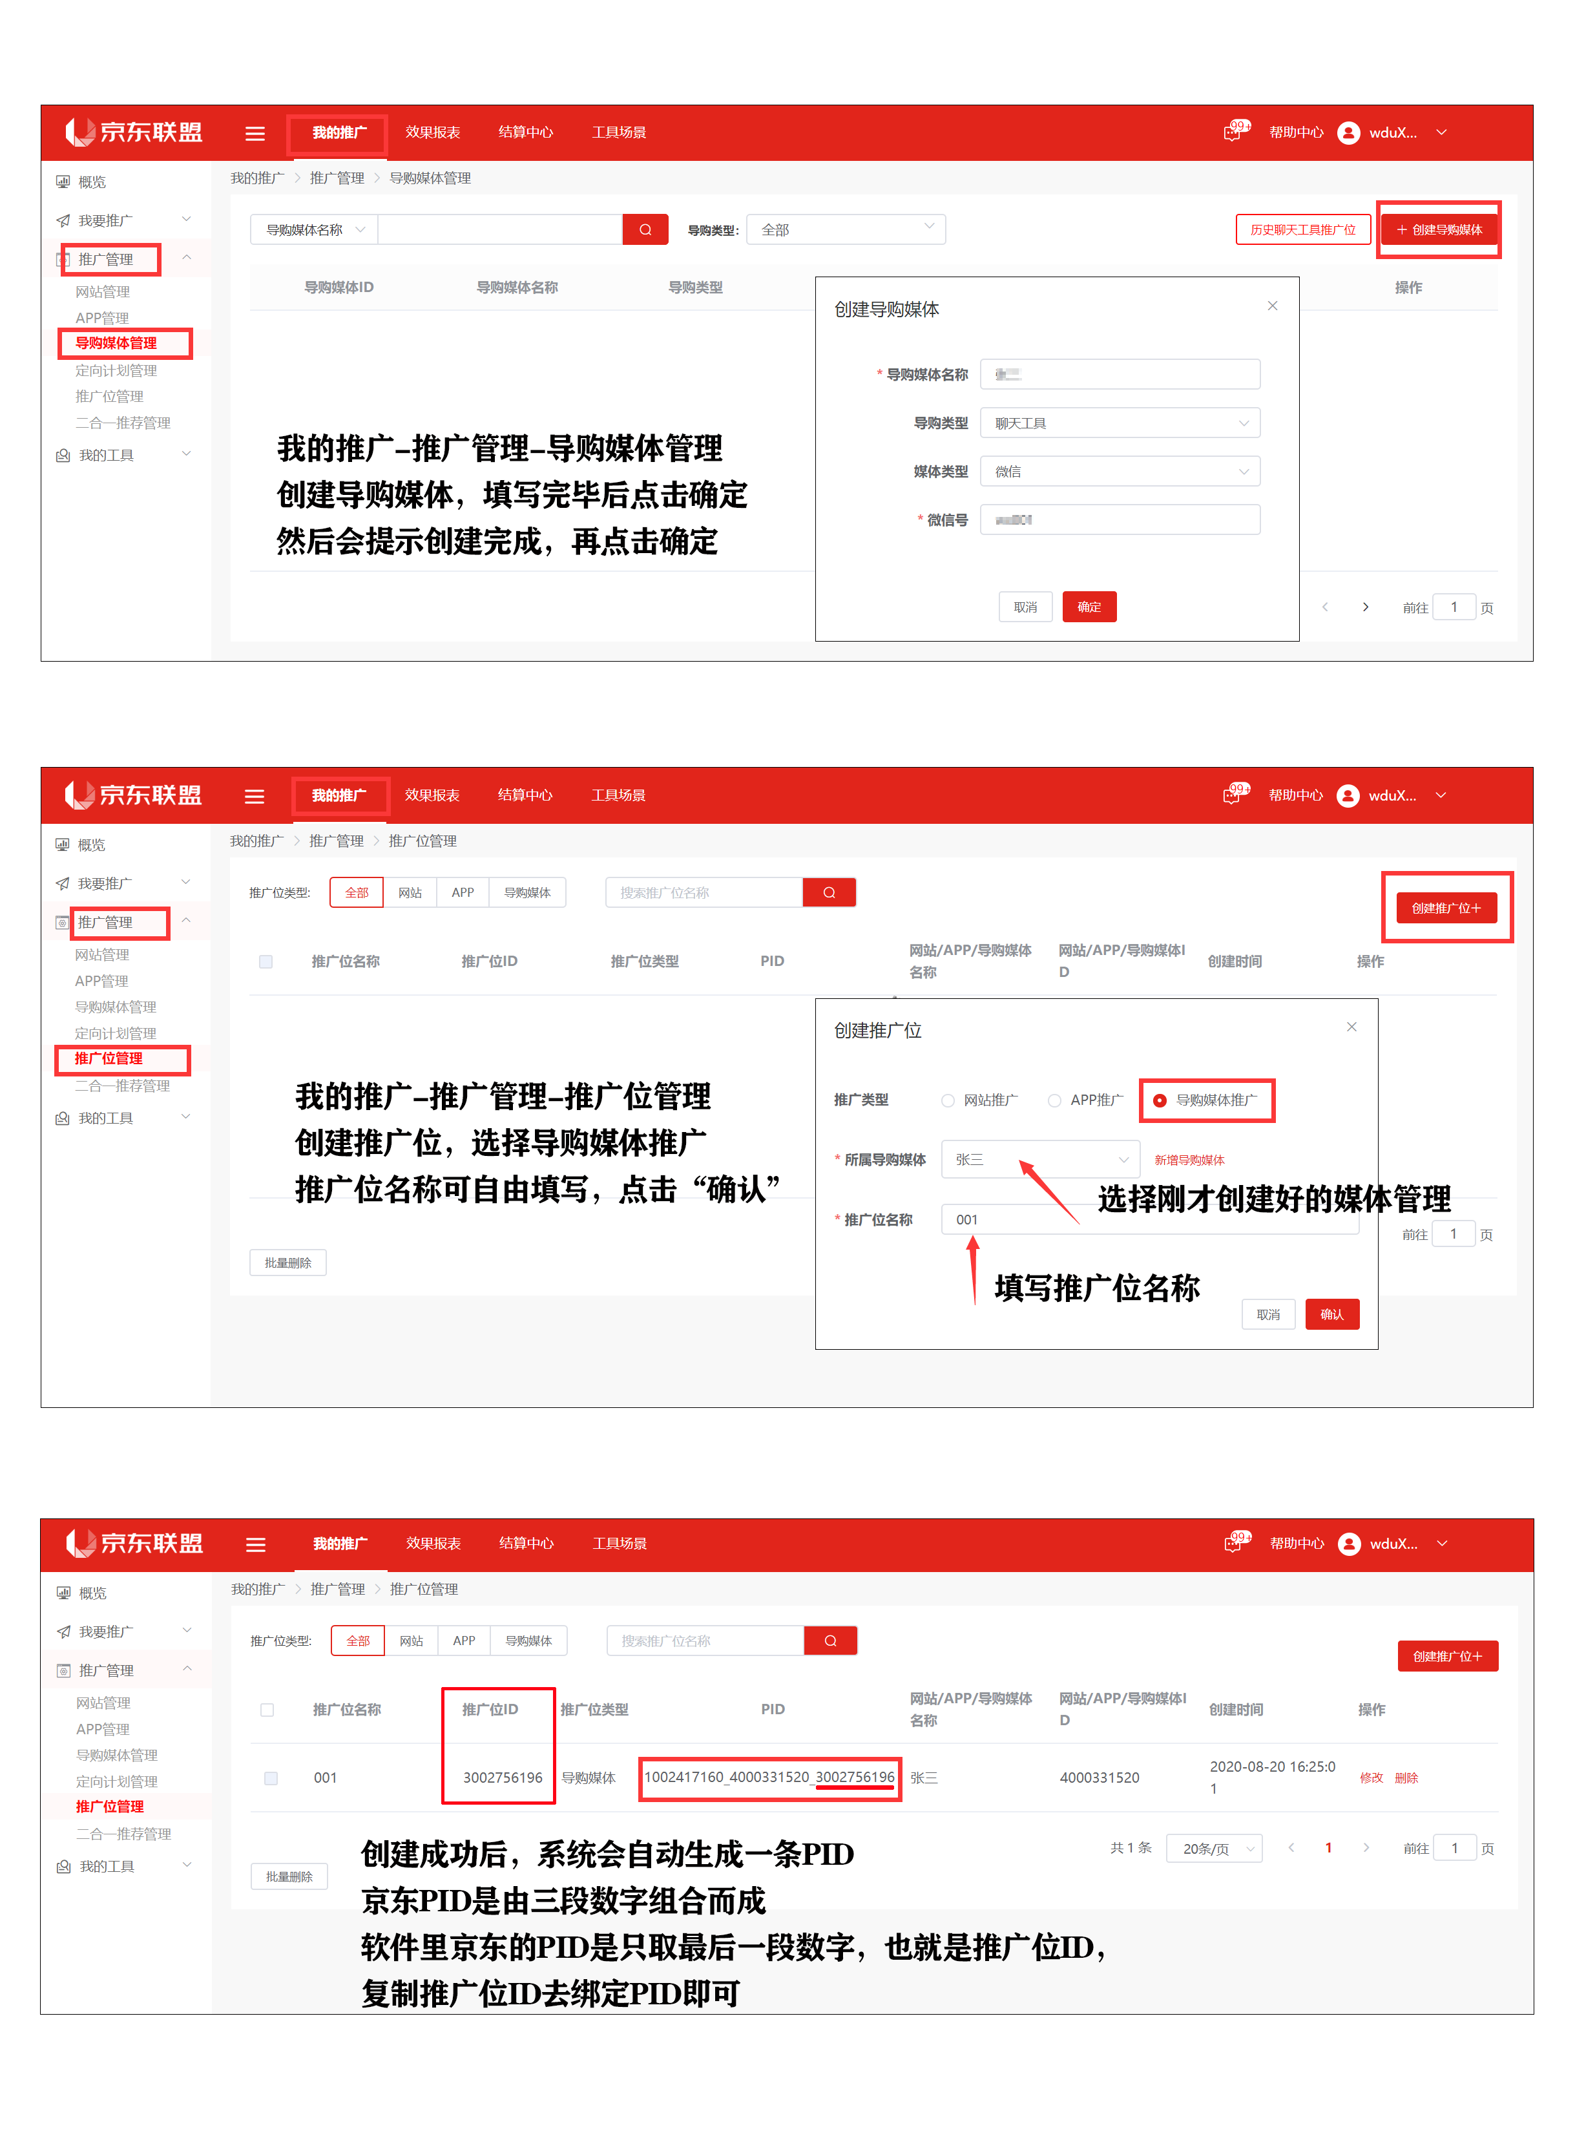Open 效果报表 tab on 导购媒体管理 page

[433, 132]
